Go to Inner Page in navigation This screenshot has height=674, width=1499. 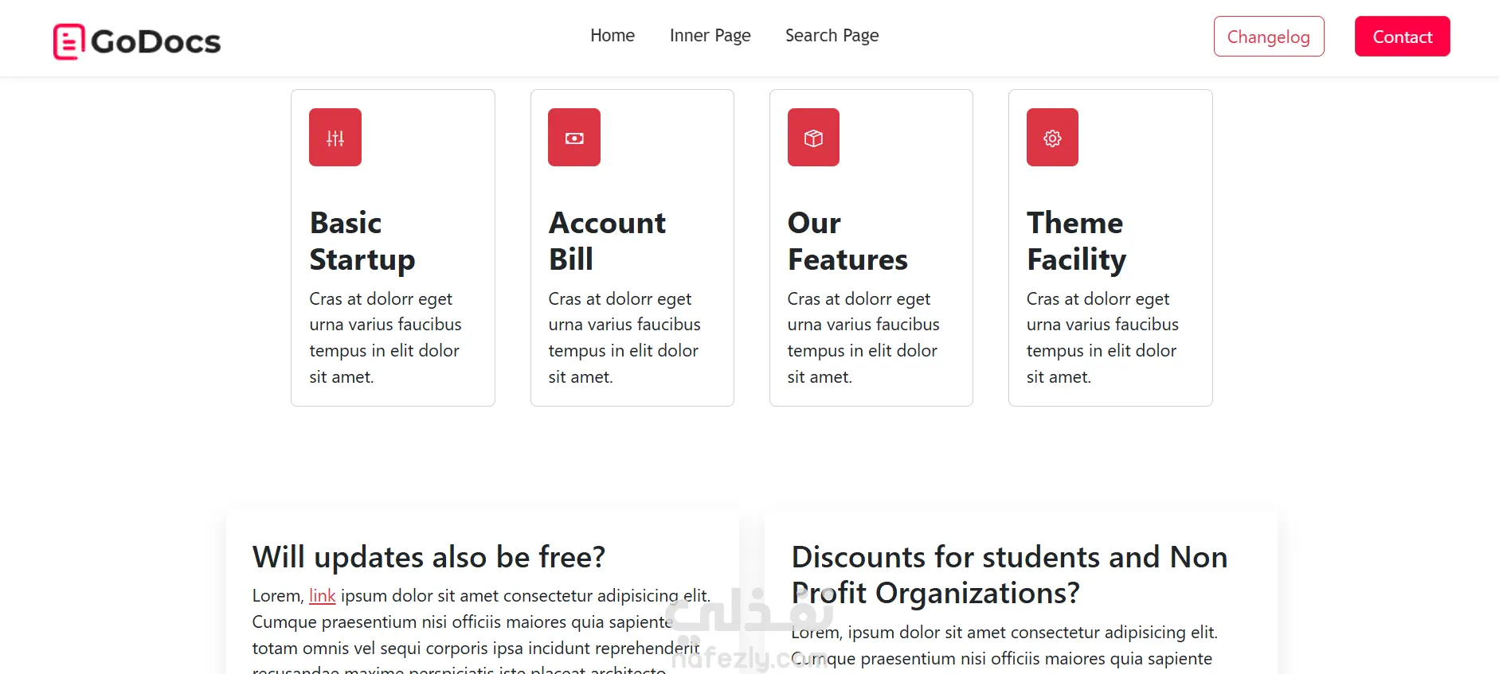[710, 36]
